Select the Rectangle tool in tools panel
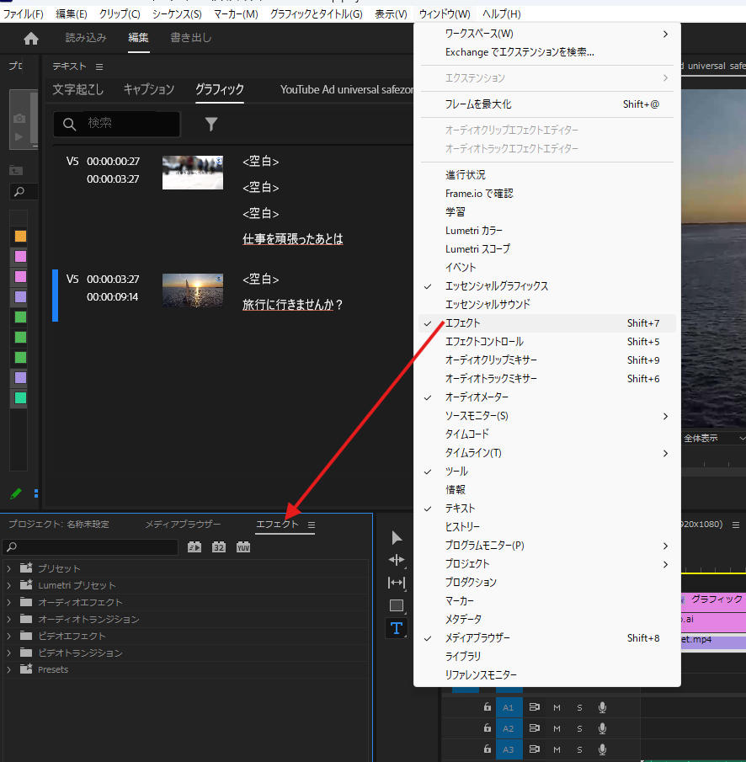746x762 pixels. 397,605
